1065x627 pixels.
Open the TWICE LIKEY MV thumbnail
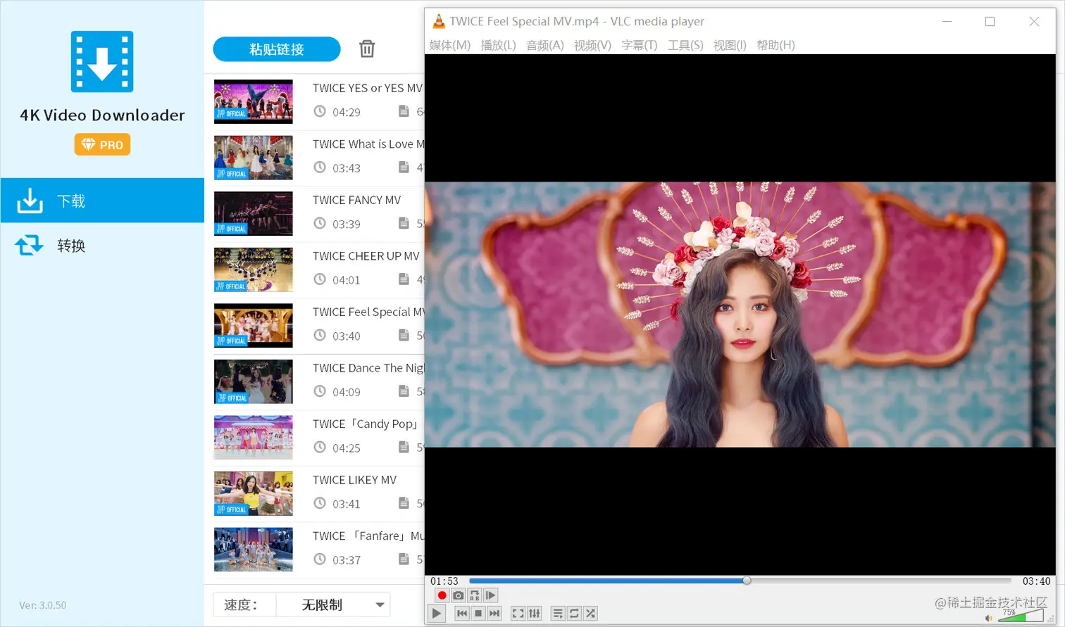tap(254, 493)
